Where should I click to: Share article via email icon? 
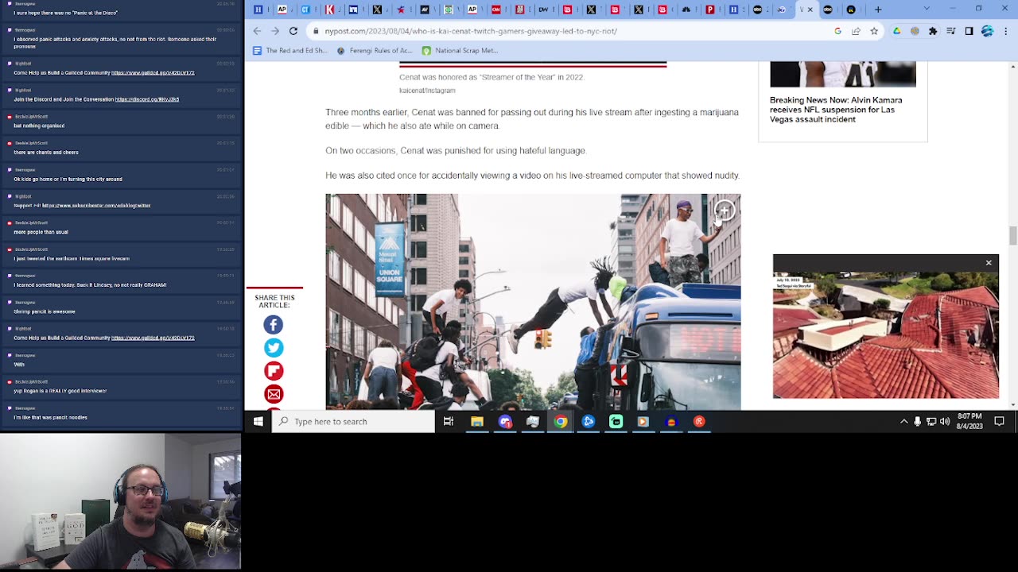coord(274,393)
